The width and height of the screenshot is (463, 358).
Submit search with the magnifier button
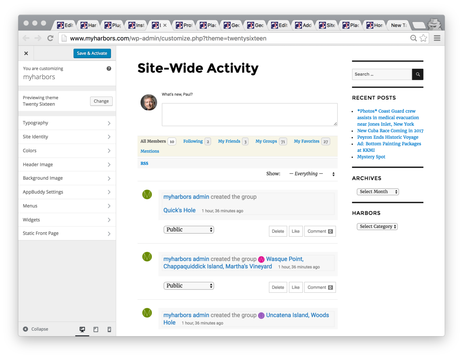pos(418,74)
